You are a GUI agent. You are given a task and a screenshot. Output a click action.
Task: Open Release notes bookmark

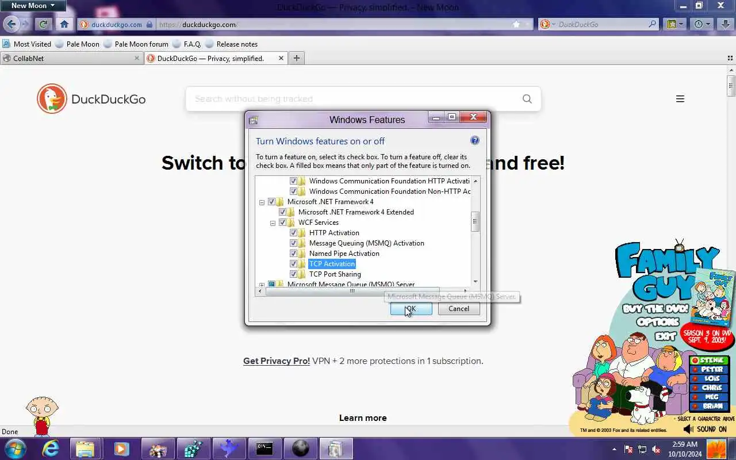coord(231,44)
